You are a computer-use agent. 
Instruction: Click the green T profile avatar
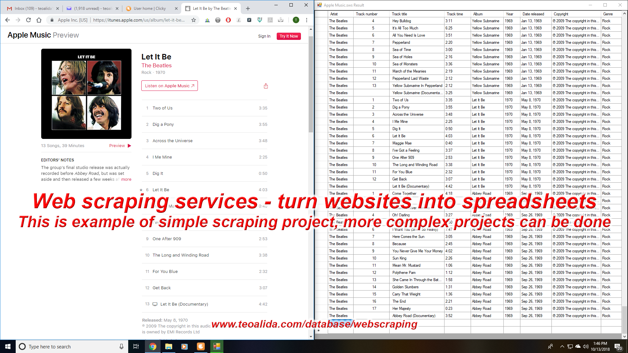pyautogui.click(x=296, y=20)
